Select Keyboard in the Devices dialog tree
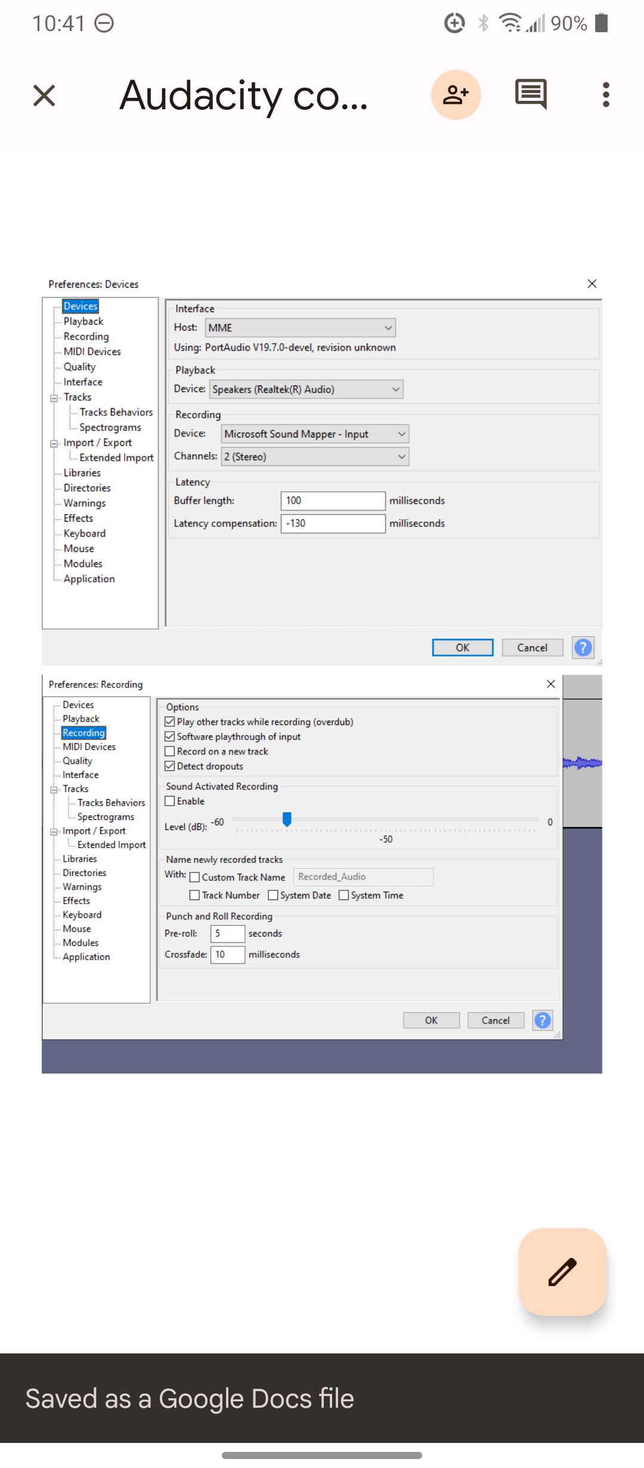This screenshot has height=1468, width=644. point(85,533)
